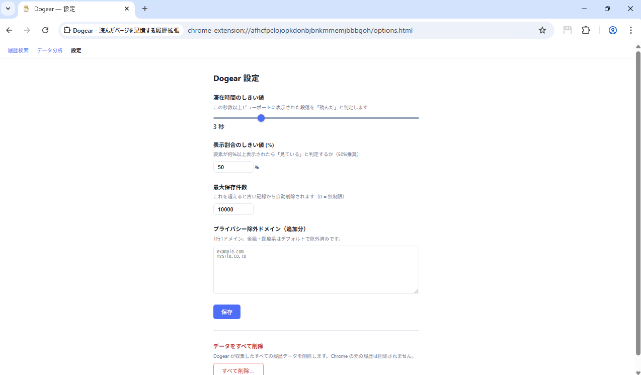Viewport: 641px width, 375px height.
Task: Click the scrollbar up arrow
Action: click(638, 46)
